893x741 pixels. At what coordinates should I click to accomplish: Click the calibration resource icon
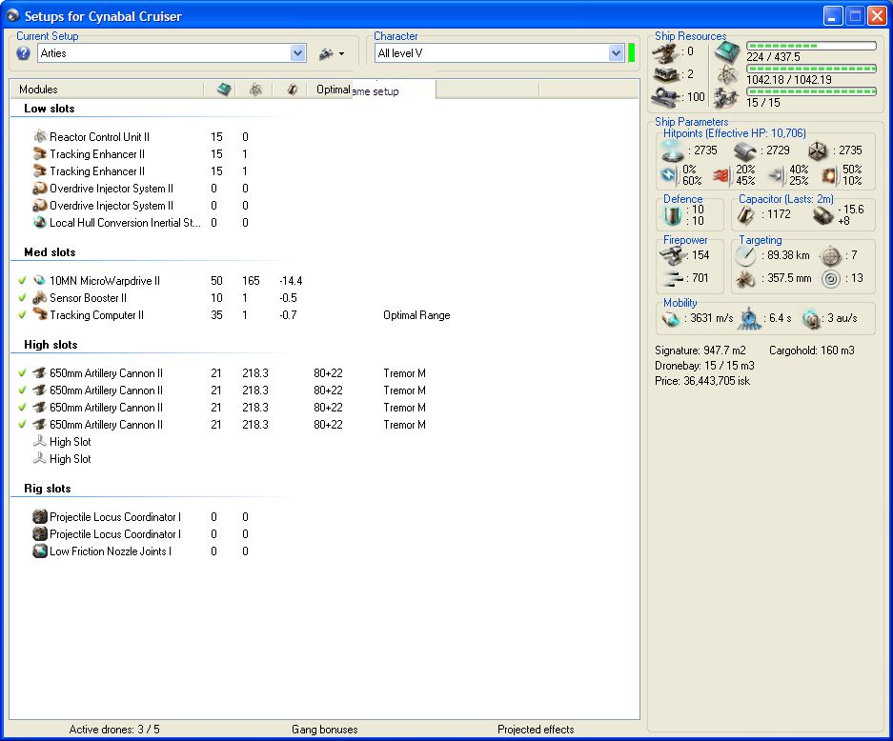point(665,97)
